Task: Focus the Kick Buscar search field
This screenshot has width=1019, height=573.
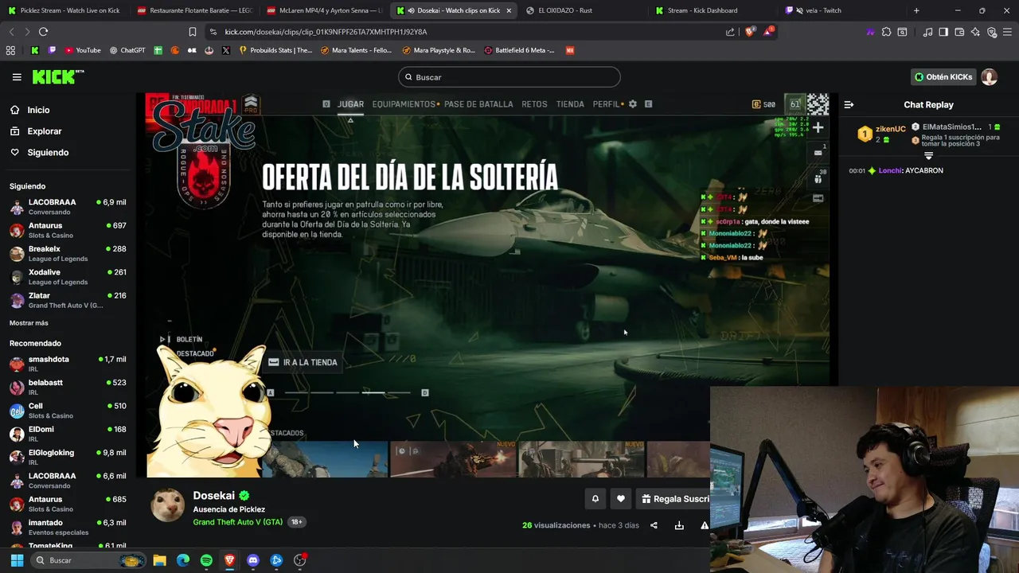Action: [509, 77]
